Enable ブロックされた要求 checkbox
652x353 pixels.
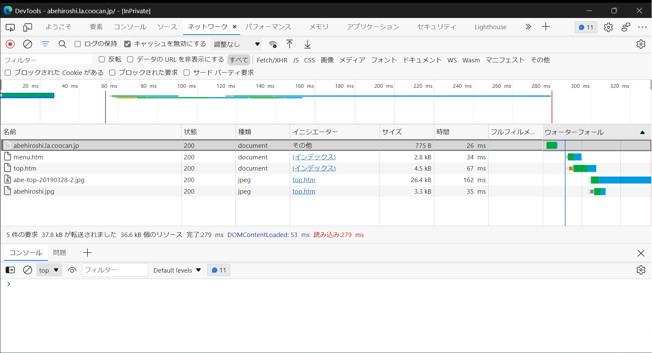pos(112,73)
